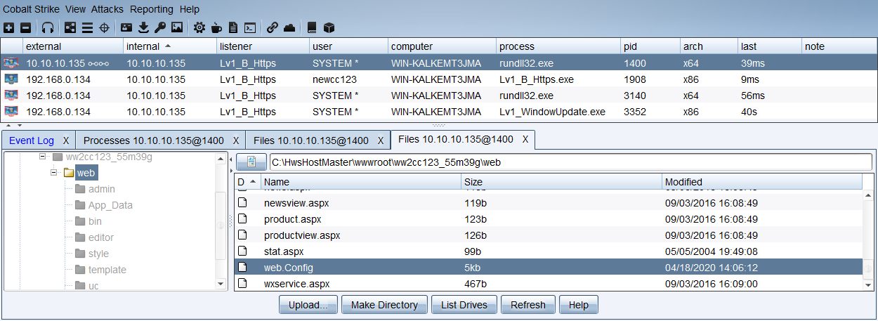Click Upload... button
The image size is (878, 321).
click(308, 305)
